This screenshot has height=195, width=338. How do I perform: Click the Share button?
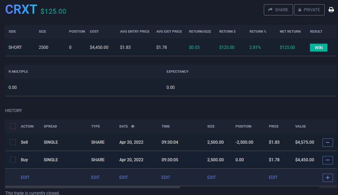pos(278,10)
